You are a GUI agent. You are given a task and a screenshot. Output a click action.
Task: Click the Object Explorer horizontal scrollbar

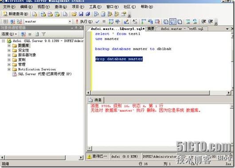(42, 157)
